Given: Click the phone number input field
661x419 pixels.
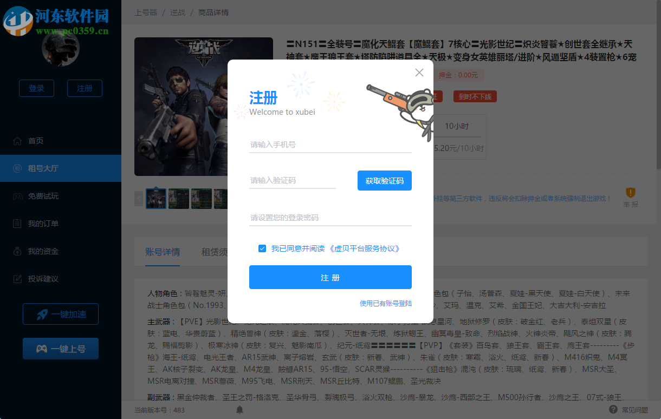Looking at the screenshot, I should coord(330,144).
